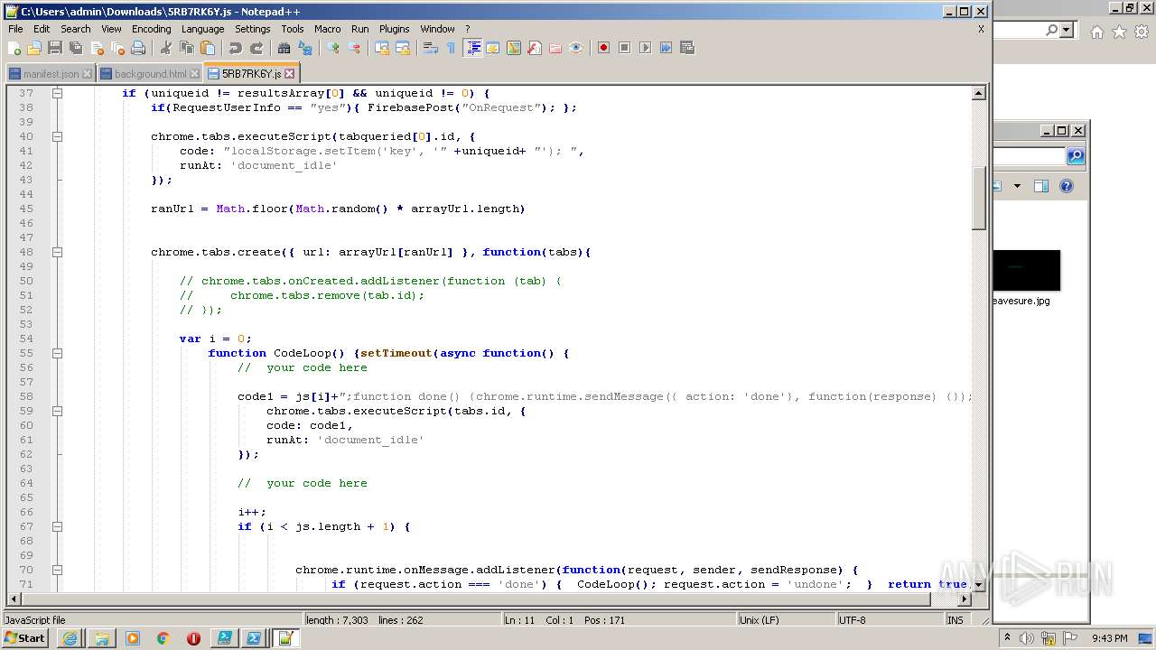Click the Copy toolbar icon
This screenshot has height=650, width=1156.
click(x=187, y=48)
